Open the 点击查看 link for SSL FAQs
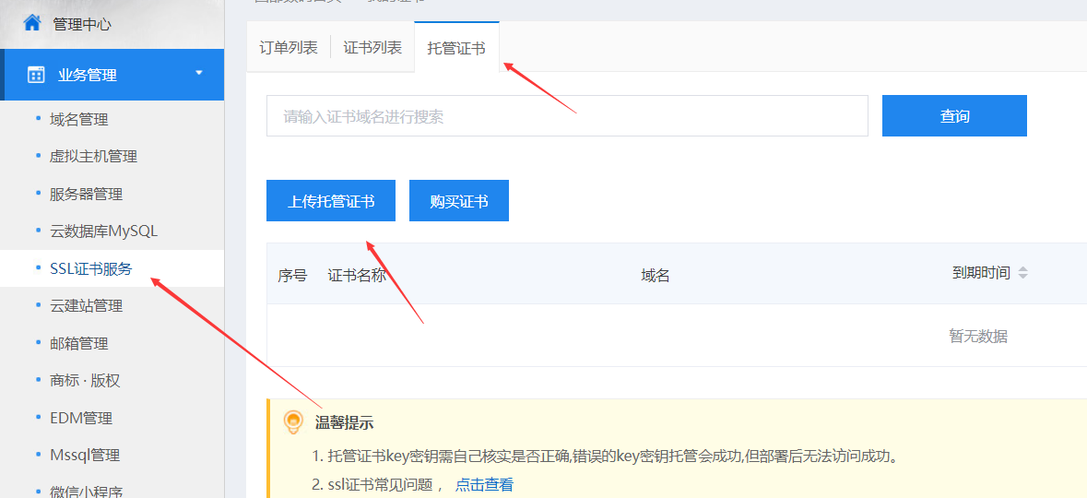 click(x=484, y=484)
